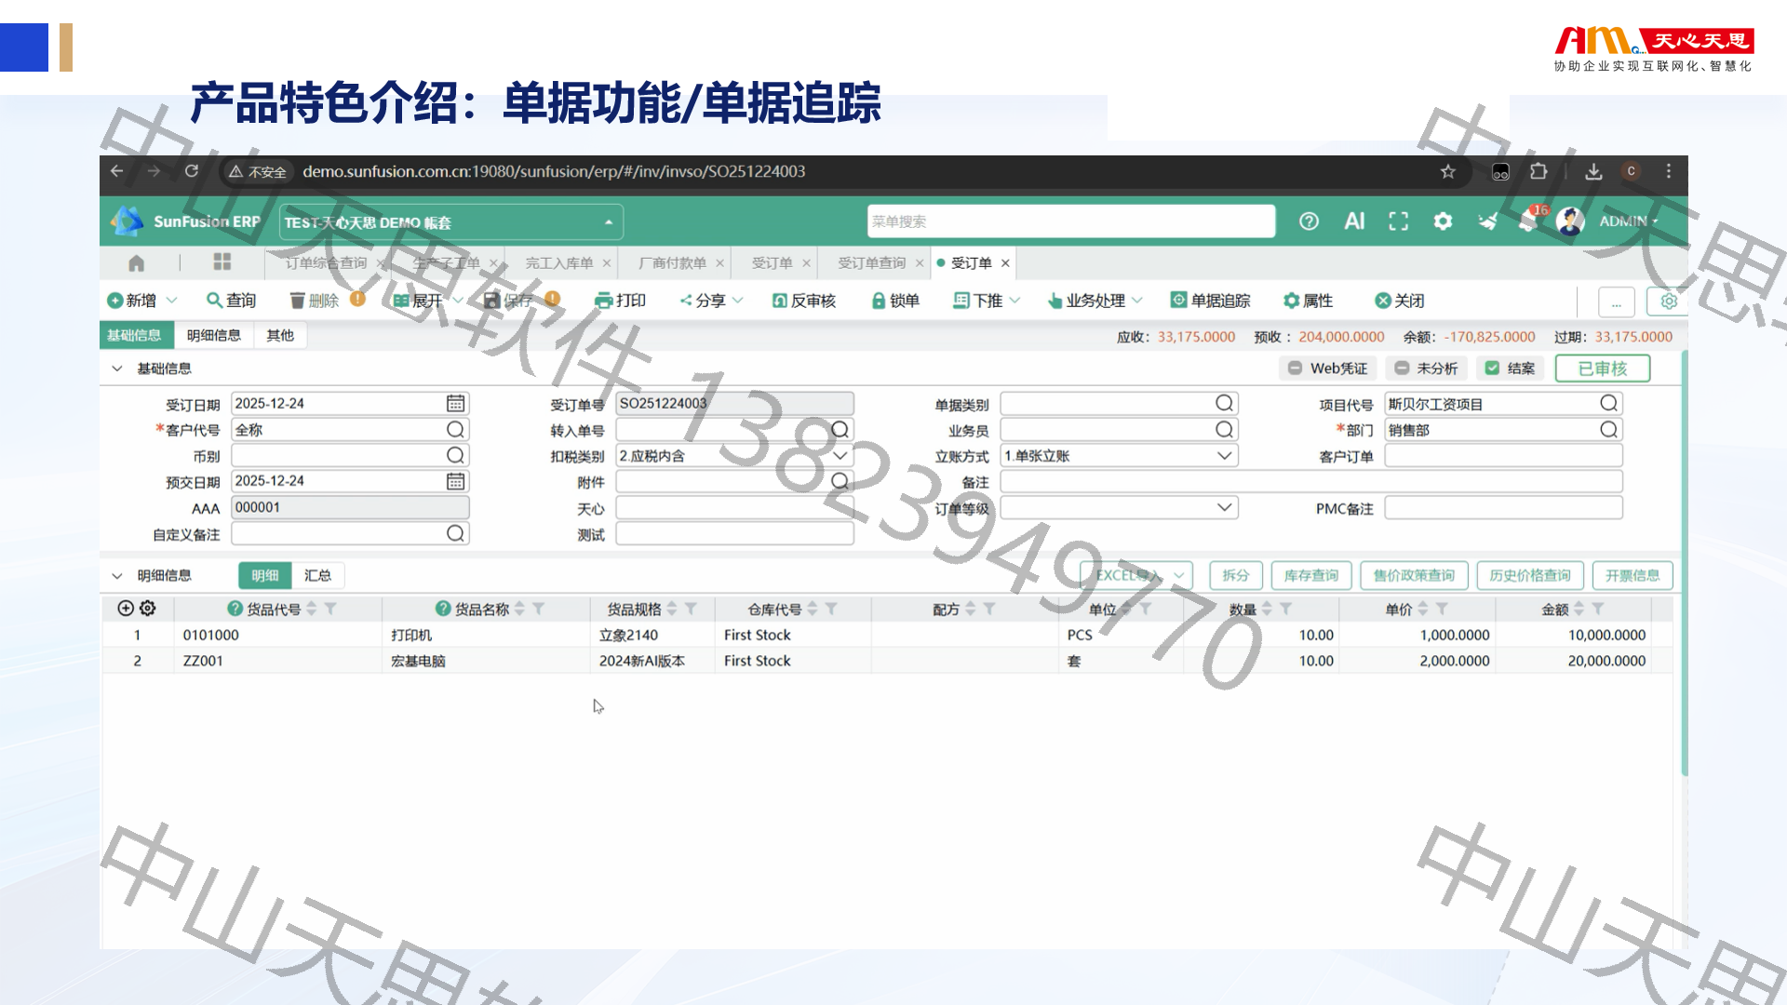Click 关闭 in the toolbar

coord(1400,301)
